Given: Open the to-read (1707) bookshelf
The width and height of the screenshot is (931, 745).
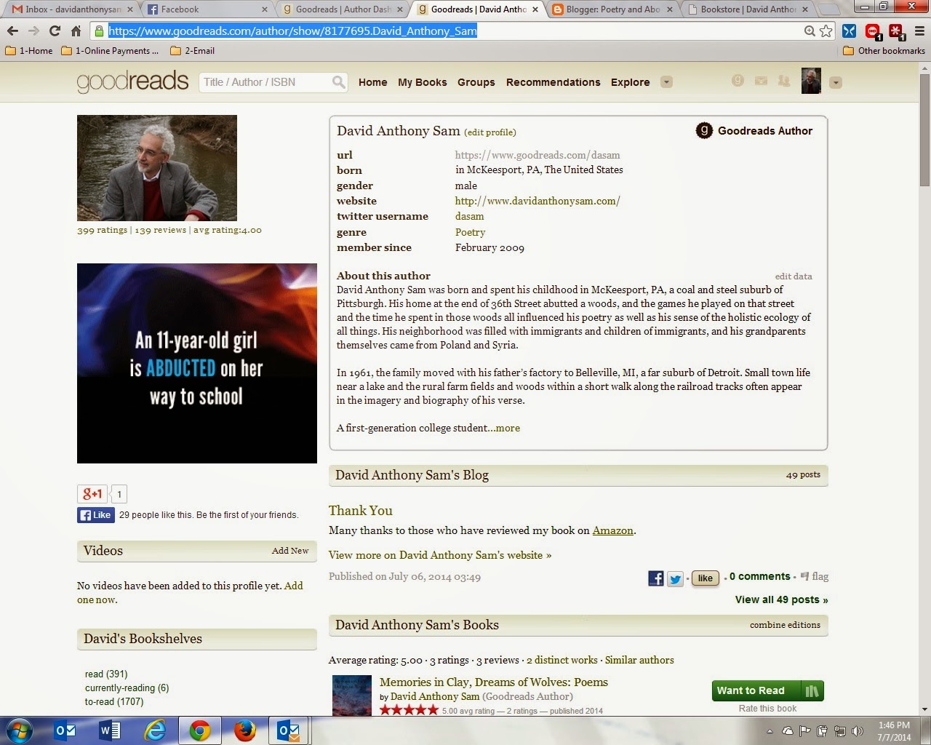Looking at the screenshot, I should pyautogui.click(x=114, y=702).
